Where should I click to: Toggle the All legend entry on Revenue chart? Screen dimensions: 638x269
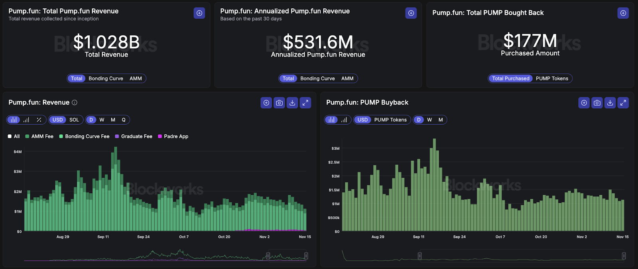(14, 136)
